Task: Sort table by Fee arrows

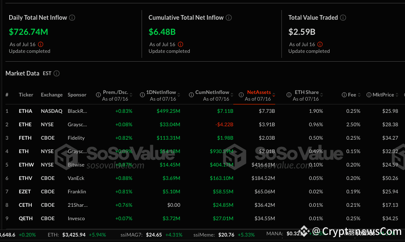Action: (x=359, y=95)
